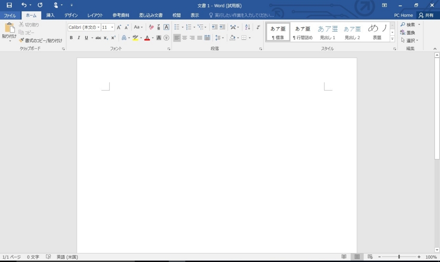Toggle touch/mouse mode icon
Screen dimensions: 440x262
(x=55, y=5)
